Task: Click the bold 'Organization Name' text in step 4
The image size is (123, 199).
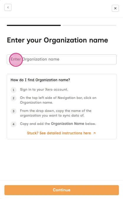Action: tap(68, 124)
